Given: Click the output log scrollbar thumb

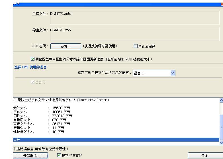Looking at the screenshot, I should [221, 128].
